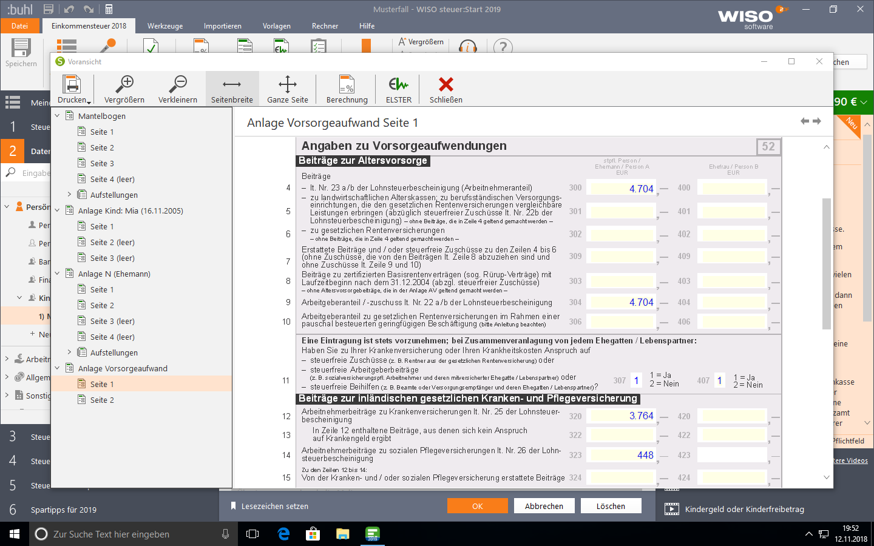Select Seite 4 (leer) under Mantelbogen

pos(112,179)
